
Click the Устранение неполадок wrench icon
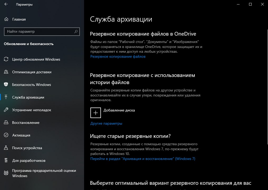pyautogui.click(x=6, y=110)
